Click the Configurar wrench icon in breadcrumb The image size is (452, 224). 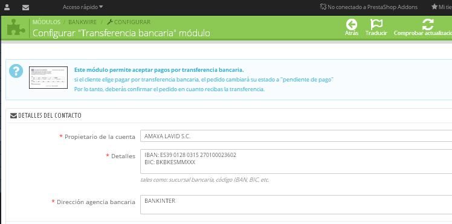tap(109, 22)
